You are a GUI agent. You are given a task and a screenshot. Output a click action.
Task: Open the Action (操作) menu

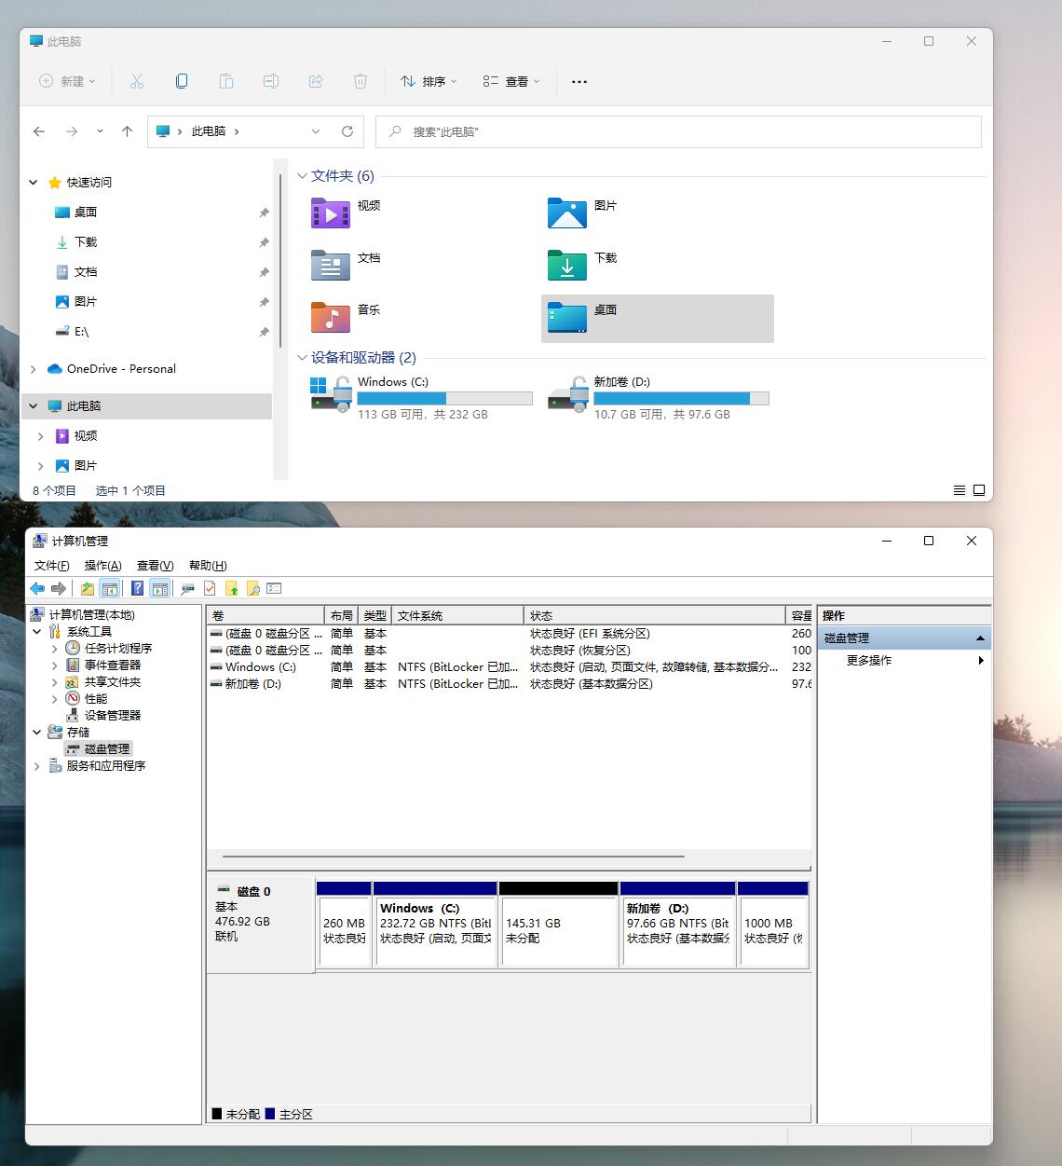tap(102, 566)
